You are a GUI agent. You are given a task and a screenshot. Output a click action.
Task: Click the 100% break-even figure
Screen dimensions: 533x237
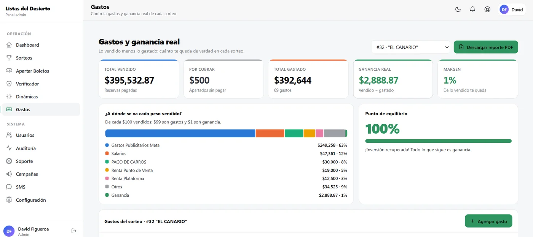point(382,129)
